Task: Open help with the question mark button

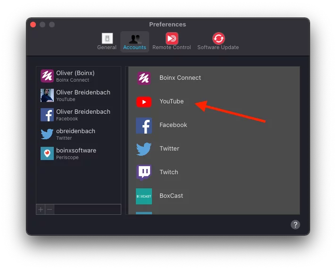Action: pyautogui.click(x=295, y=225)
